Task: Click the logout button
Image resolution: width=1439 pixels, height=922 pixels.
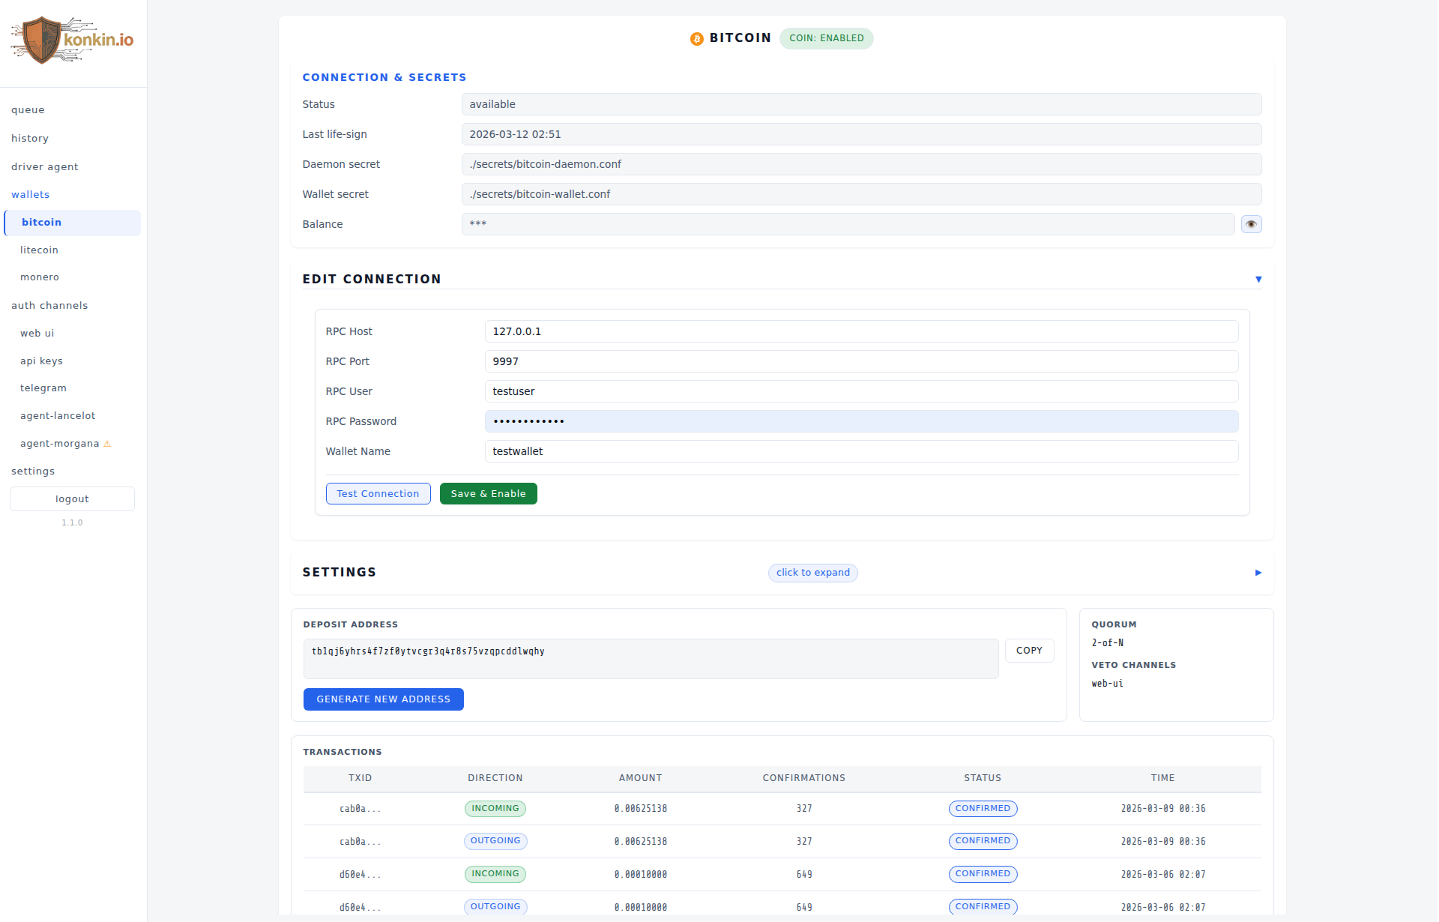Action: tap(72, 499)
